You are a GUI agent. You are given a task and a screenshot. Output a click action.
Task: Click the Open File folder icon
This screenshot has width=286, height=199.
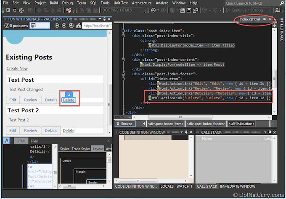point(182,10)
